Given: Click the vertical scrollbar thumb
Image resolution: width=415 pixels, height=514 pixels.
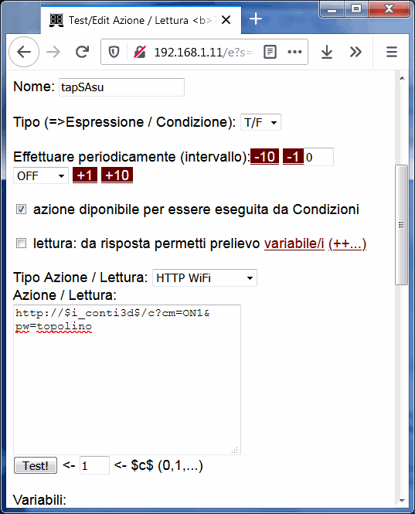Looking at the screenshot, I should (402, 225).
